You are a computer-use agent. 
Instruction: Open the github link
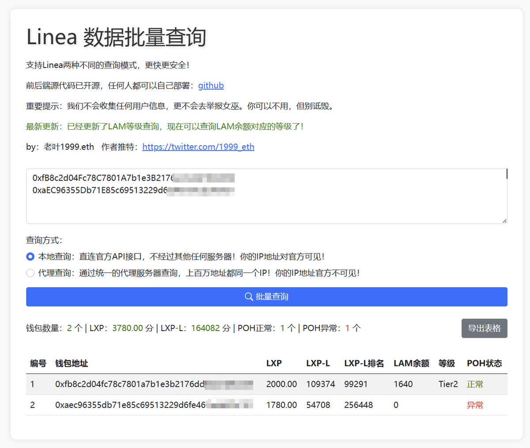211,85
